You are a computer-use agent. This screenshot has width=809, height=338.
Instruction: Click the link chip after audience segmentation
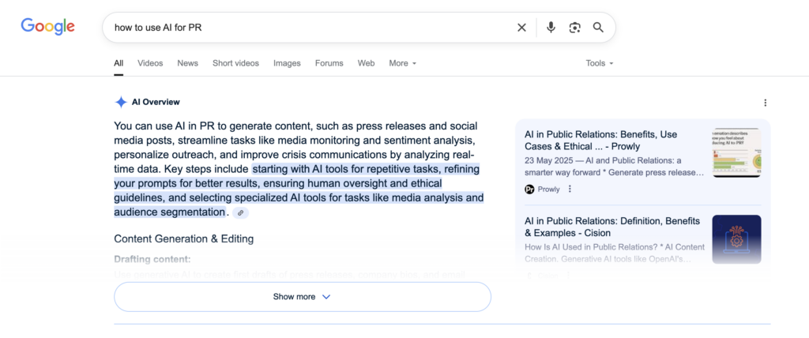click(x=241, y=213)
